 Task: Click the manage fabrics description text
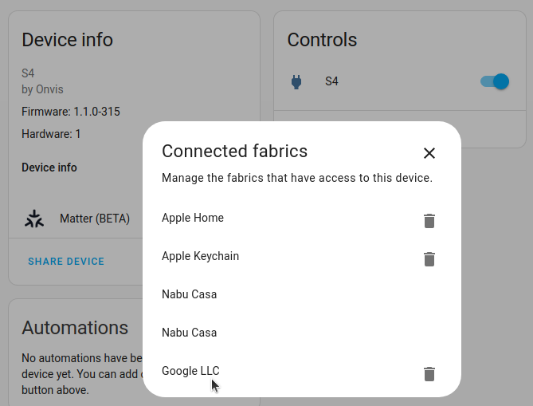tap(296, 178)
